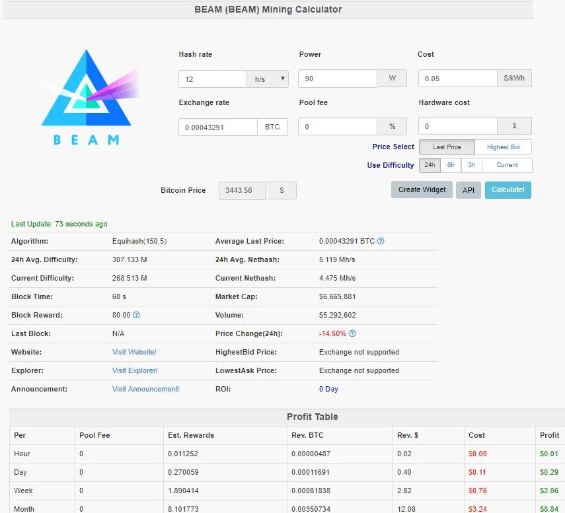This screenshot has height=513, width=565.
Task: Focus the Hash rate input field
Action: (x=213, y=79)
